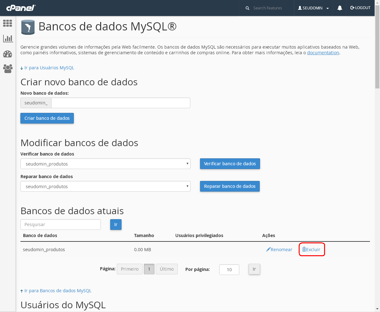Click the 0.00 MB size value

click(143, 250)
